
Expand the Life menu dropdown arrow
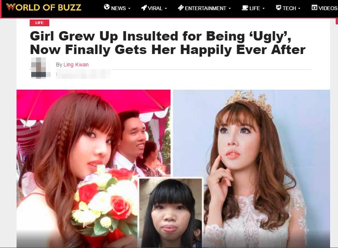[x=264, y=9]
